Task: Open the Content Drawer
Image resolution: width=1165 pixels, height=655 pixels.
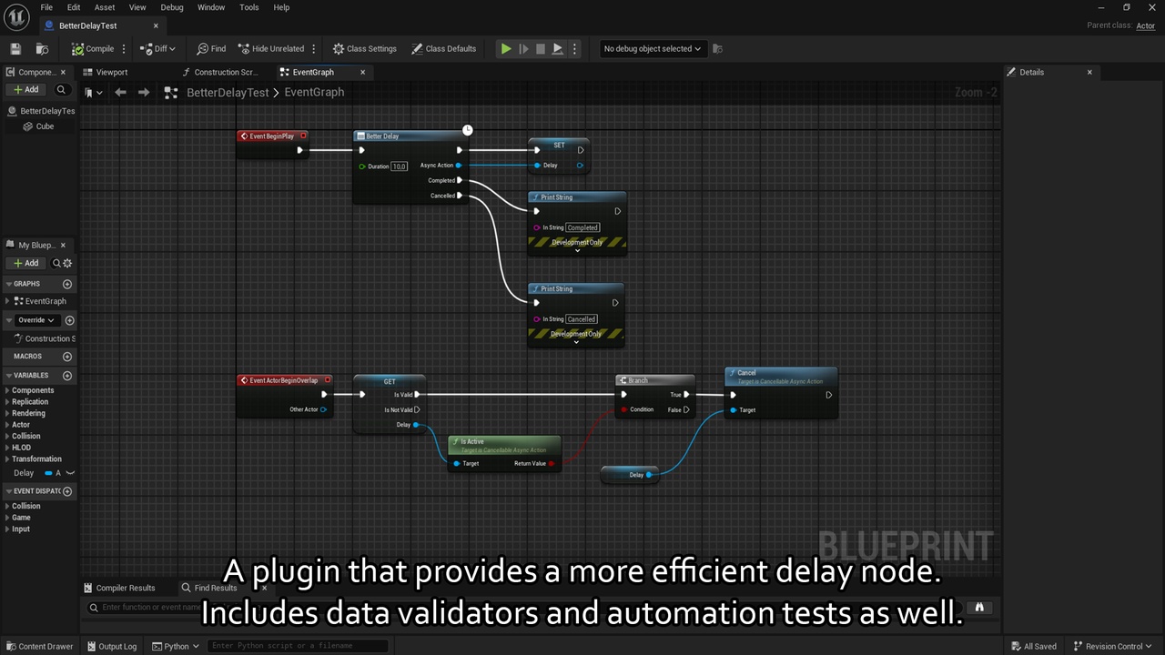Action: [39, 647]
